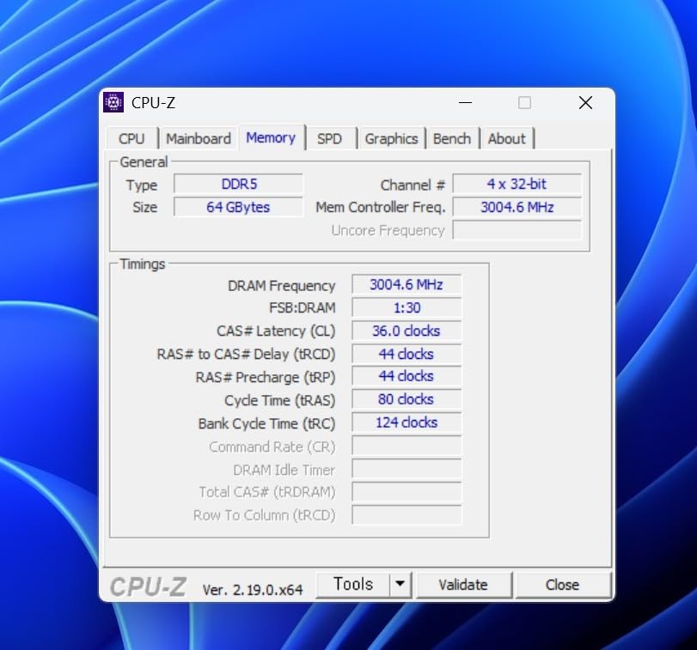The height and width of the screenshot is (650, 697).
Task: Click the "Channel #" label
Action: pos(413,185)
